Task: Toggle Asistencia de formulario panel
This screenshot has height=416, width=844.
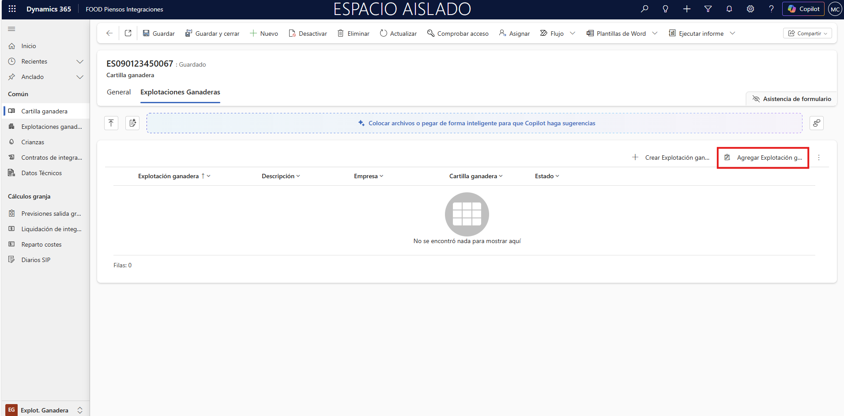Action: pyautogui.click(x=791, y=99)
